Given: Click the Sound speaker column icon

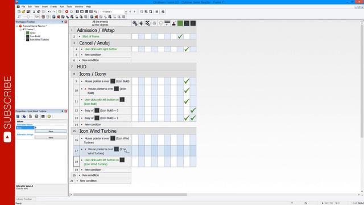Looking at the screenshot, I should click(142, 23).
